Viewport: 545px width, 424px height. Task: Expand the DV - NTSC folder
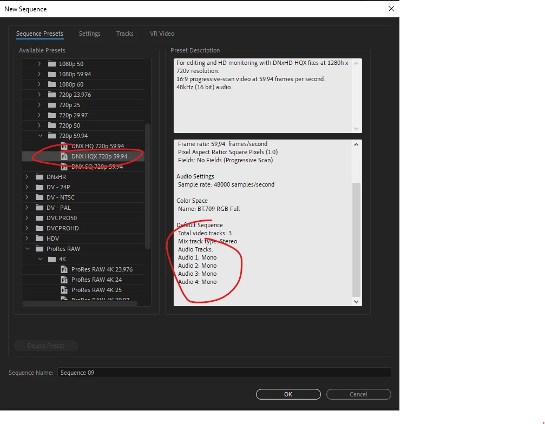(27, 197)
